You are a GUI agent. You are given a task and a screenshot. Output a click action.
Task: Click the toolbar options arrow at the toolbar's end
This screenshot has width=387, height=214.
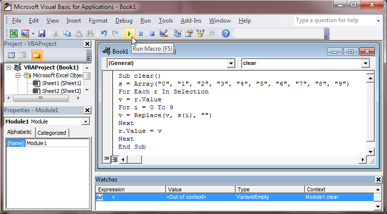[x=327, y=36]
